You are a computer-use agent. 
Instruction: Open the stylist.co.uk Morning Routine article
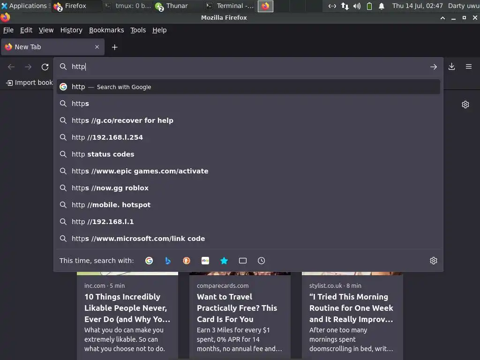coord(352,315)
